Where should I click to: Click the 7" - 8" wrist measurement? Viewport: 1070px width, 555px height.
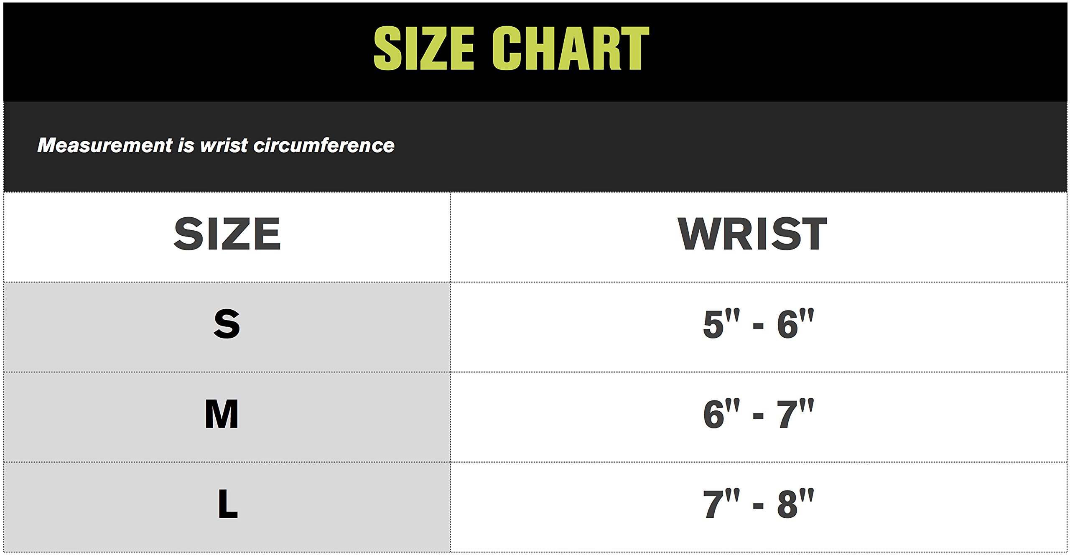(758, 504)
